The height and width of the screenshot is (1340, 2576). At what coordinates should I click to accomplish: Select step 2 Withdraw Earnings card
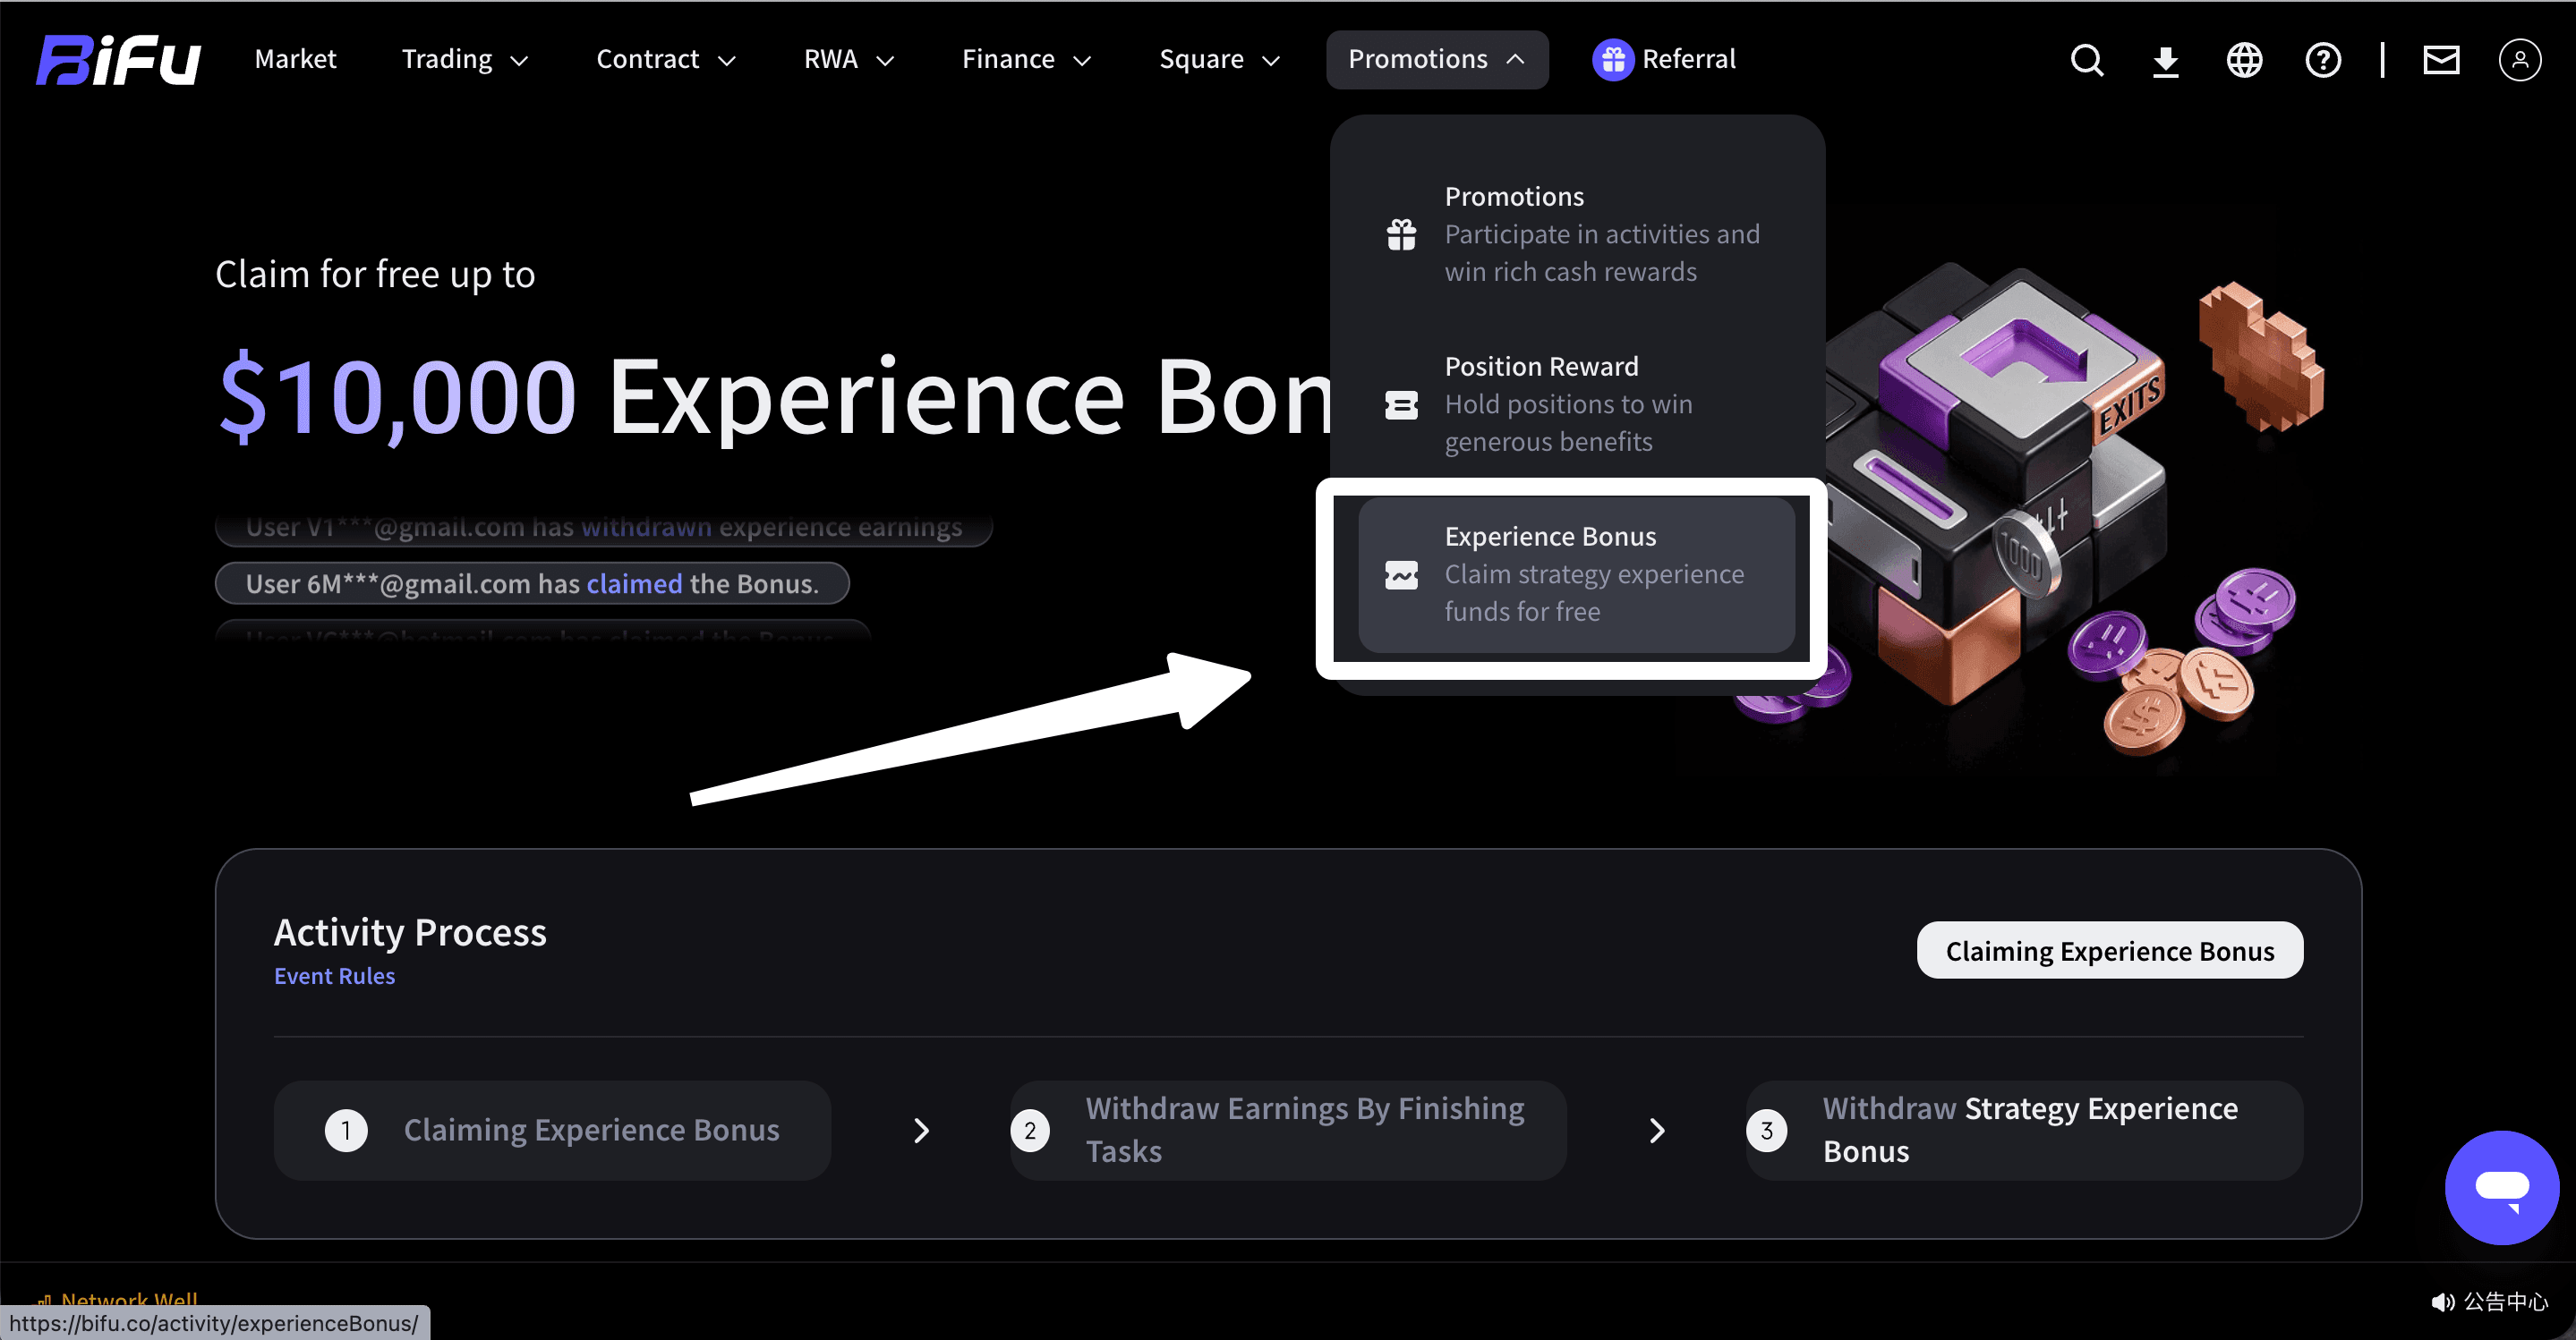coord(1287,1130)
